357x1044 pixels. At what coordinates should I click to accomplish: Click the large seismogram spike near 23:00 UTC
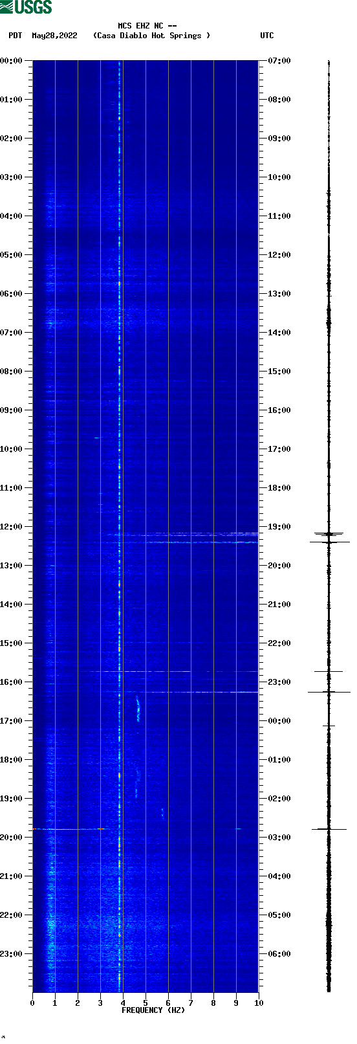click(329, 692)
